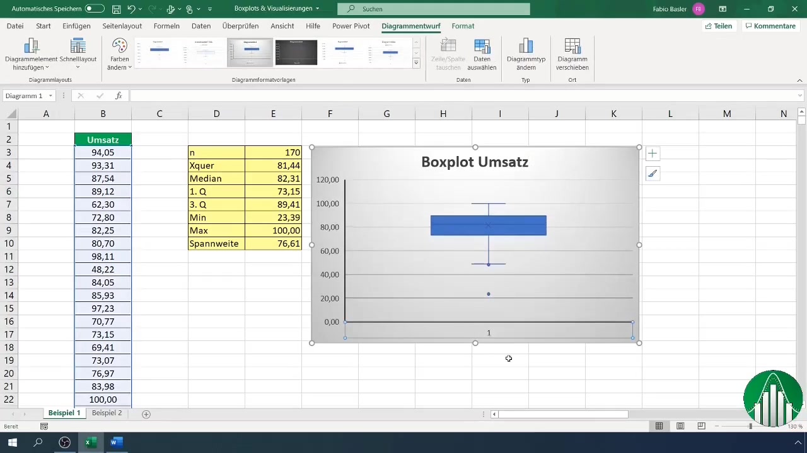The height and width of the screenshot is (453, 807).
Task: Open the Name Box dropdown
Action: [x=50, y=96]
